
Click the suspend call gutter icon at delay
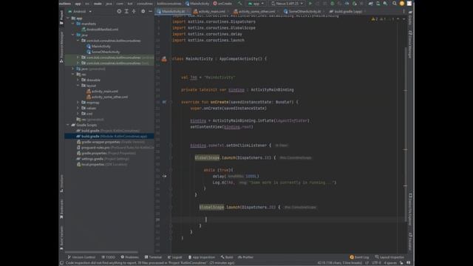[x=164, y=176]
